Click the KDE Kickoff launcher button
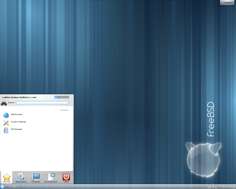Screen dimensions: 236x189 [x=2, y=187]
